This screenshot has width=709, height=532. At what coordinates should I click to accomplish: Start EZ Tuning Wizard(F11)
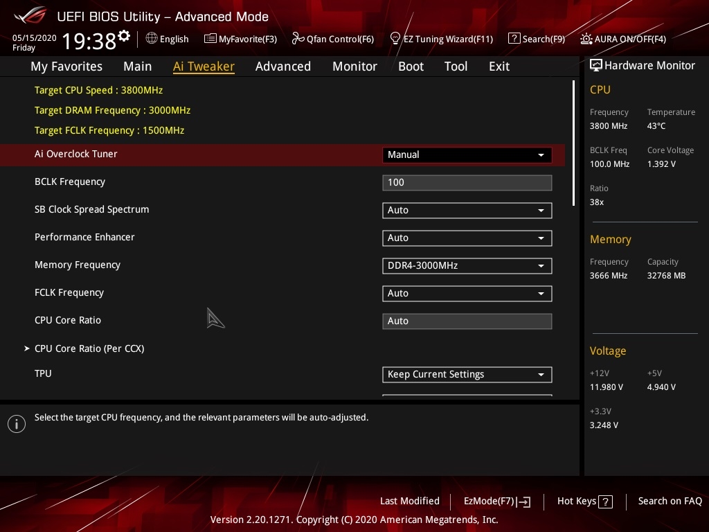441,39
